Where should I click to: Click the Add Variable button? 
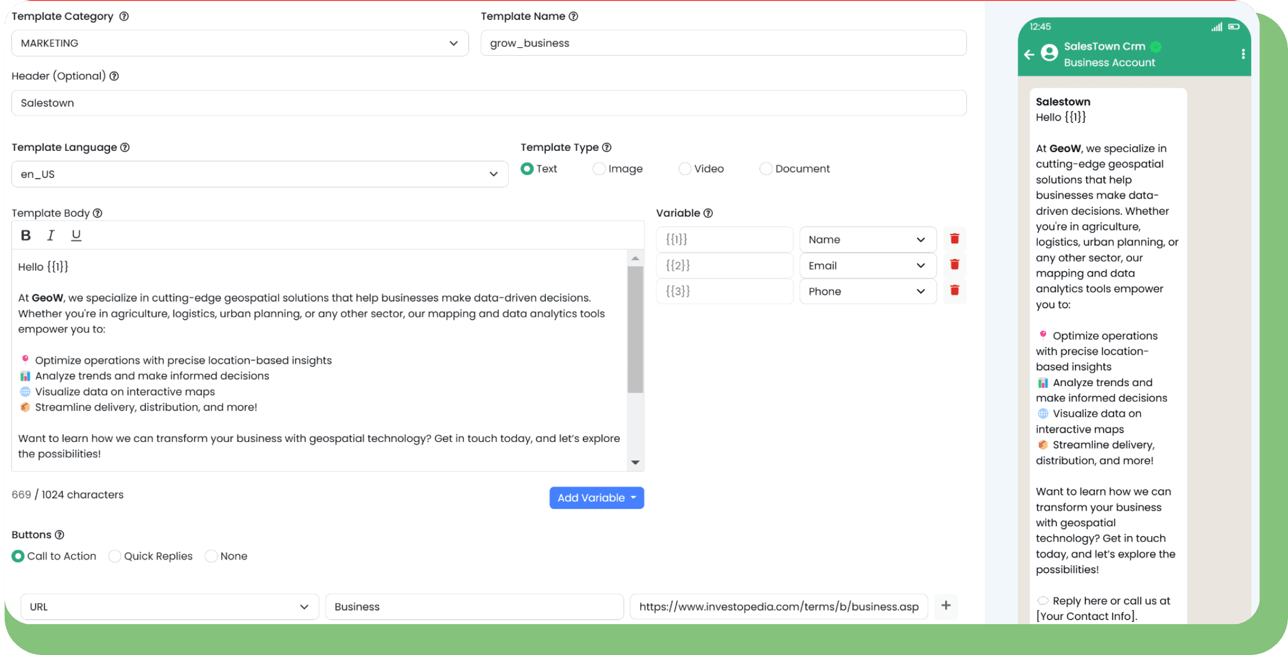click(x=596, y=498)
